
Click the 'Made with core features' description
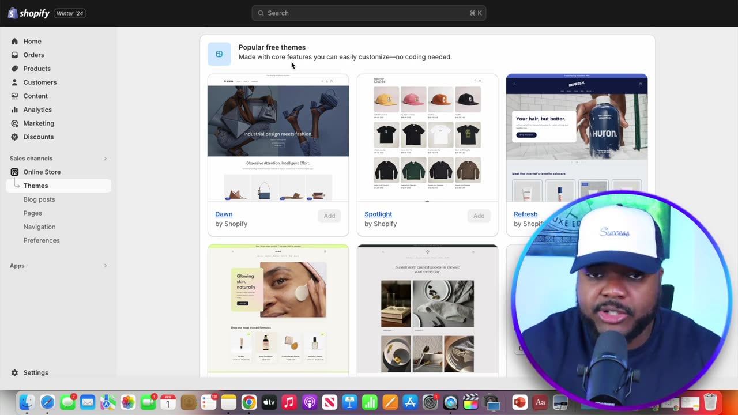[x=345, y=57]
